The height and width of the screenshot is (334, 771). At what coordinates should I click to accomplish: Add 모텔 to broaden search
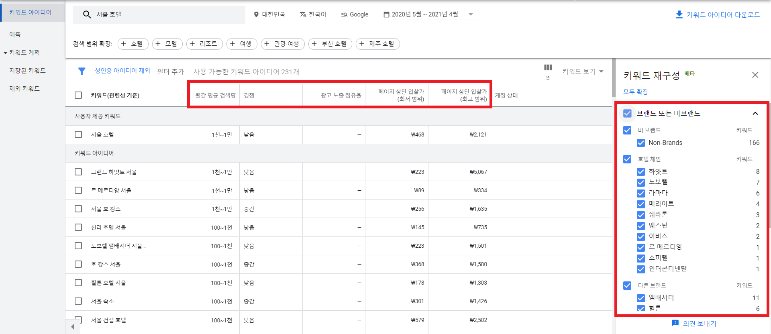(167, 44)
